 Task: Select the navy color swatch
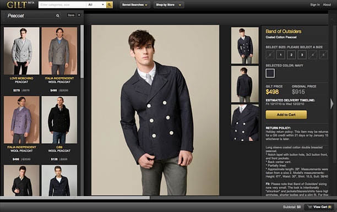click(x=270, y=73)
